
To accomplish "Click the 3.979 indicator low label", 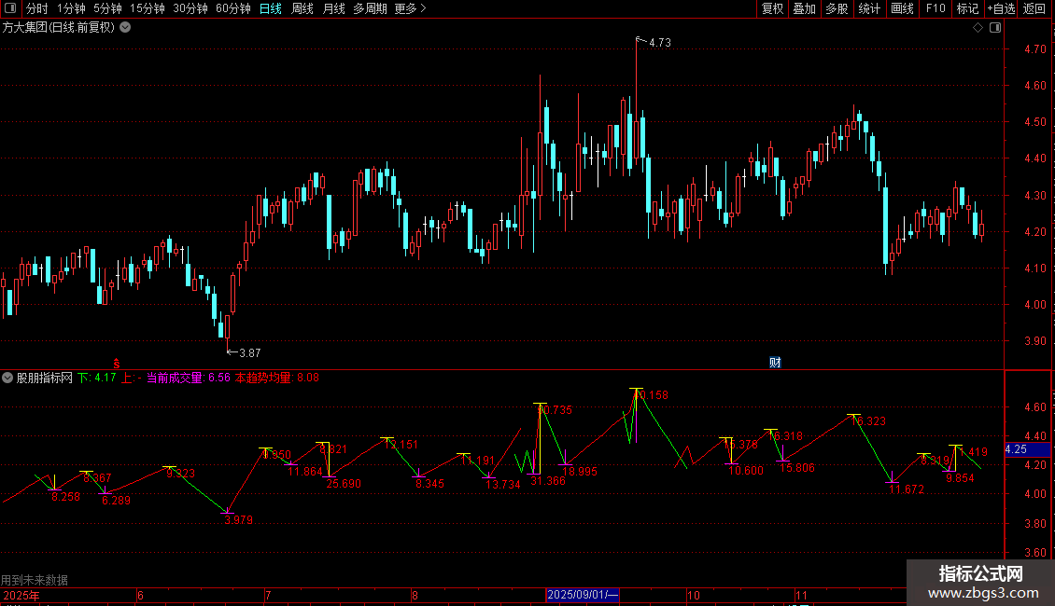I will (239, 520).
